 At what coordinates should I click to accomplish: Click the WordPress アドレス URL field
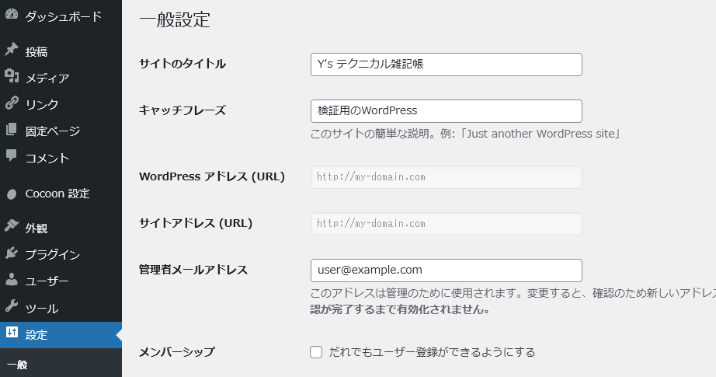click(446, 177)
